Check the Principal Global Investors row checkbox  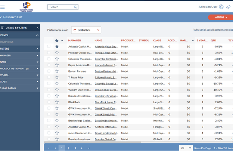(x=49, y=53)
